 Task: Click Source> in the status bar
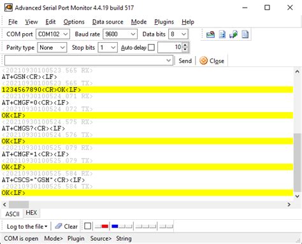click(x=101, y=238)
